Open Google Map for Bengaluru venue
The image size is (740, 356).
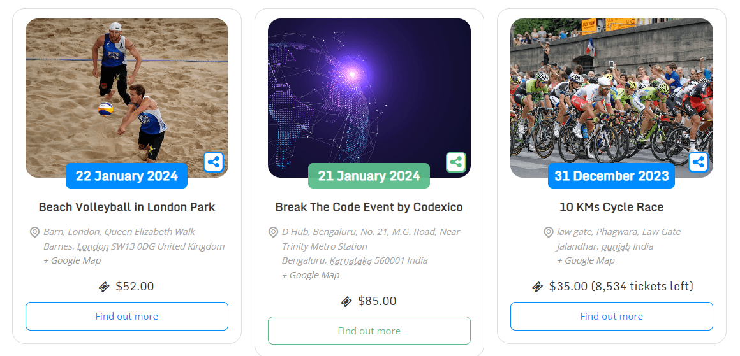pyautogui.click(x=311, y=275)
